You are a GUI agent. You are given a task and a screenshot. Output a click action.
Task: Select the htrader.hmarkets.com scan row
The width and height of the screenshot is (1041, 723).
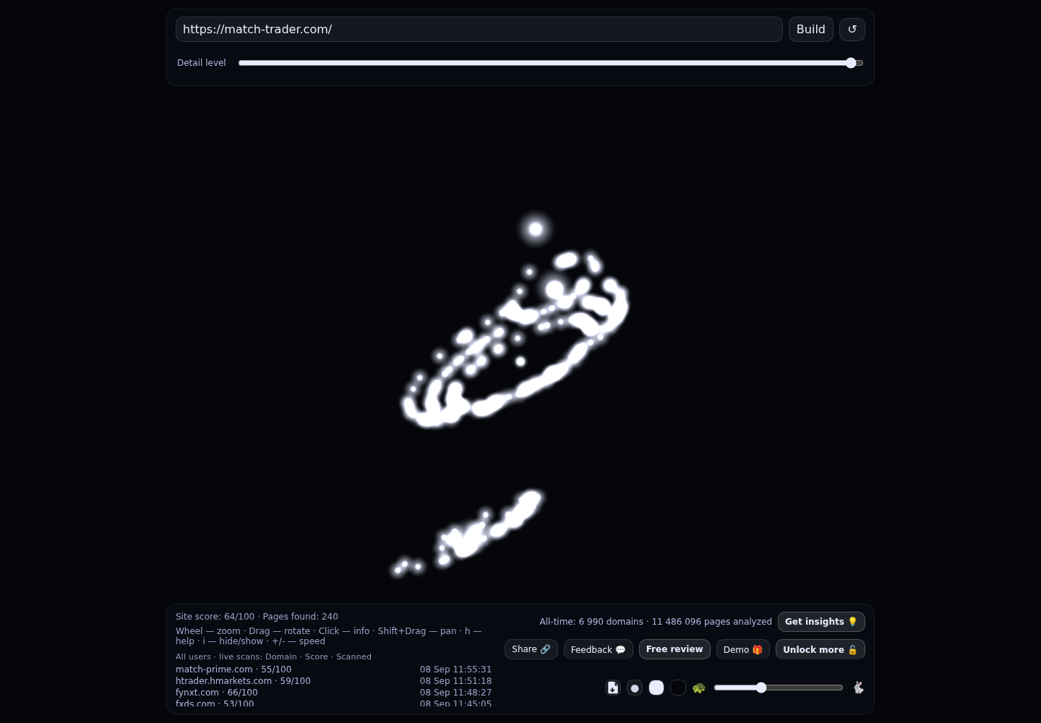333,681
